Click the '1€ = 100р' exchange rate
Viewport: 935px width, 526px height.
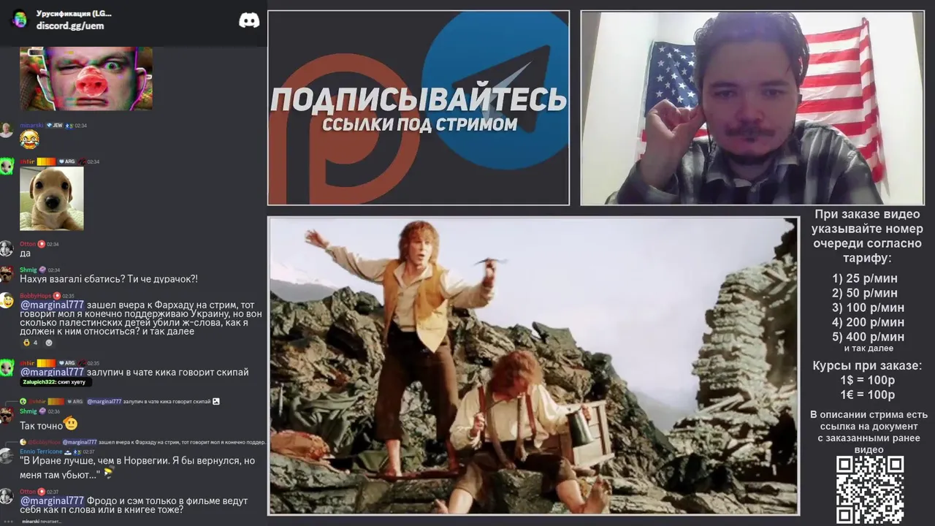coord(867,394)
